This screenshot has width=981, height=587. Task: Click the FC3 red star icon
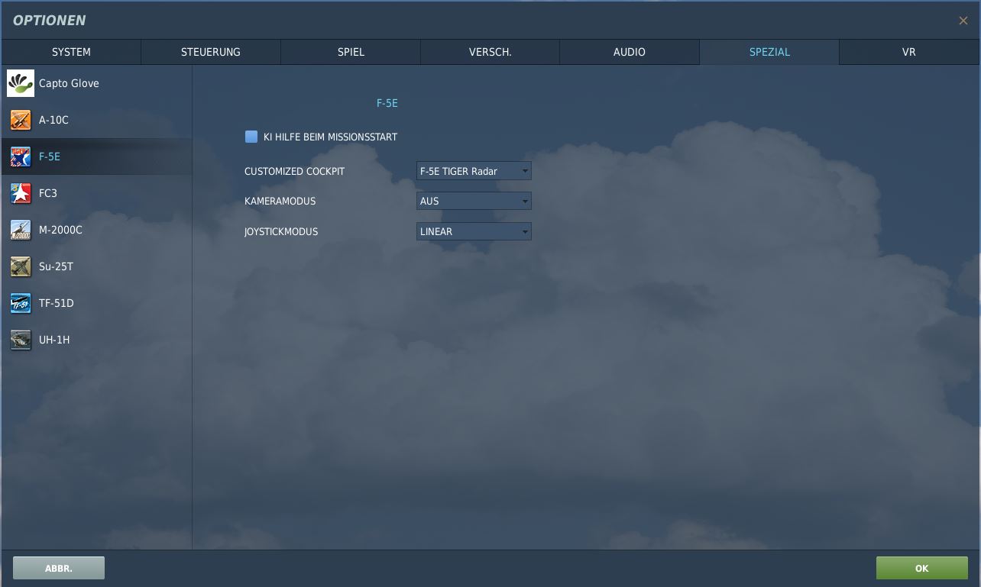[x=21, y=193]
